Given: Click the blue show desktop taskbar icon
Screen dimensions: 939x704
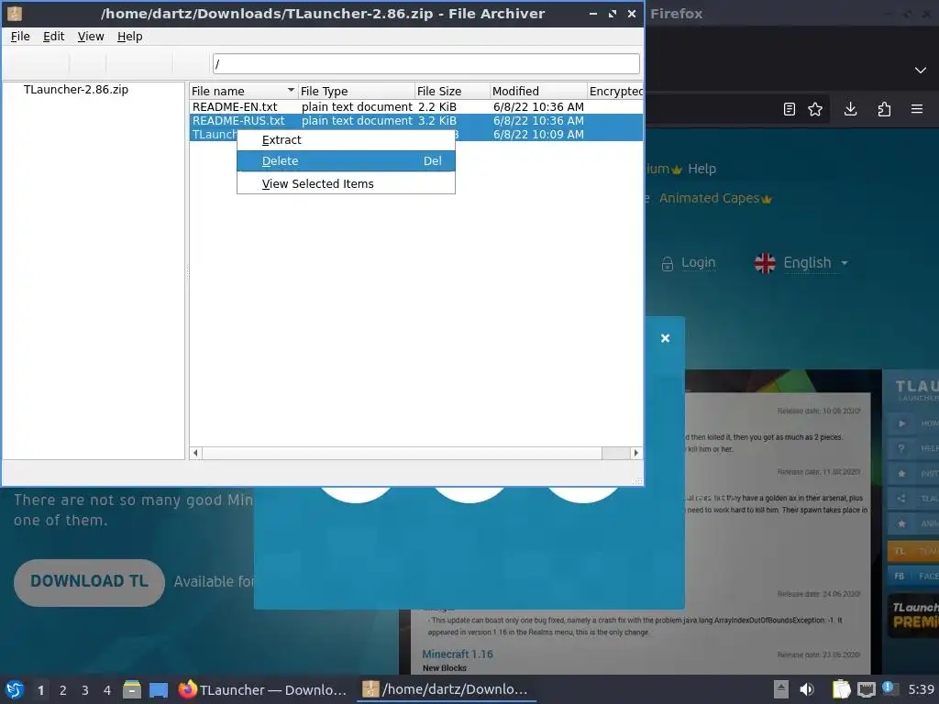Looking at the screenshot, I should pos(159,690).
